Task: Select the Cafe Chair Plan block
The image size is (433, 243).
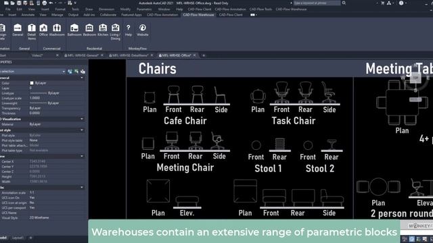Action: tap(150, 98)
